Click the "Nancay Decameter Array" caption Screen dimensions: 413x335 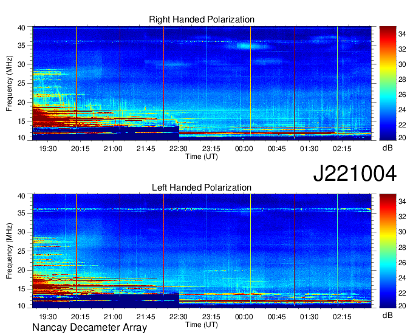89,328
